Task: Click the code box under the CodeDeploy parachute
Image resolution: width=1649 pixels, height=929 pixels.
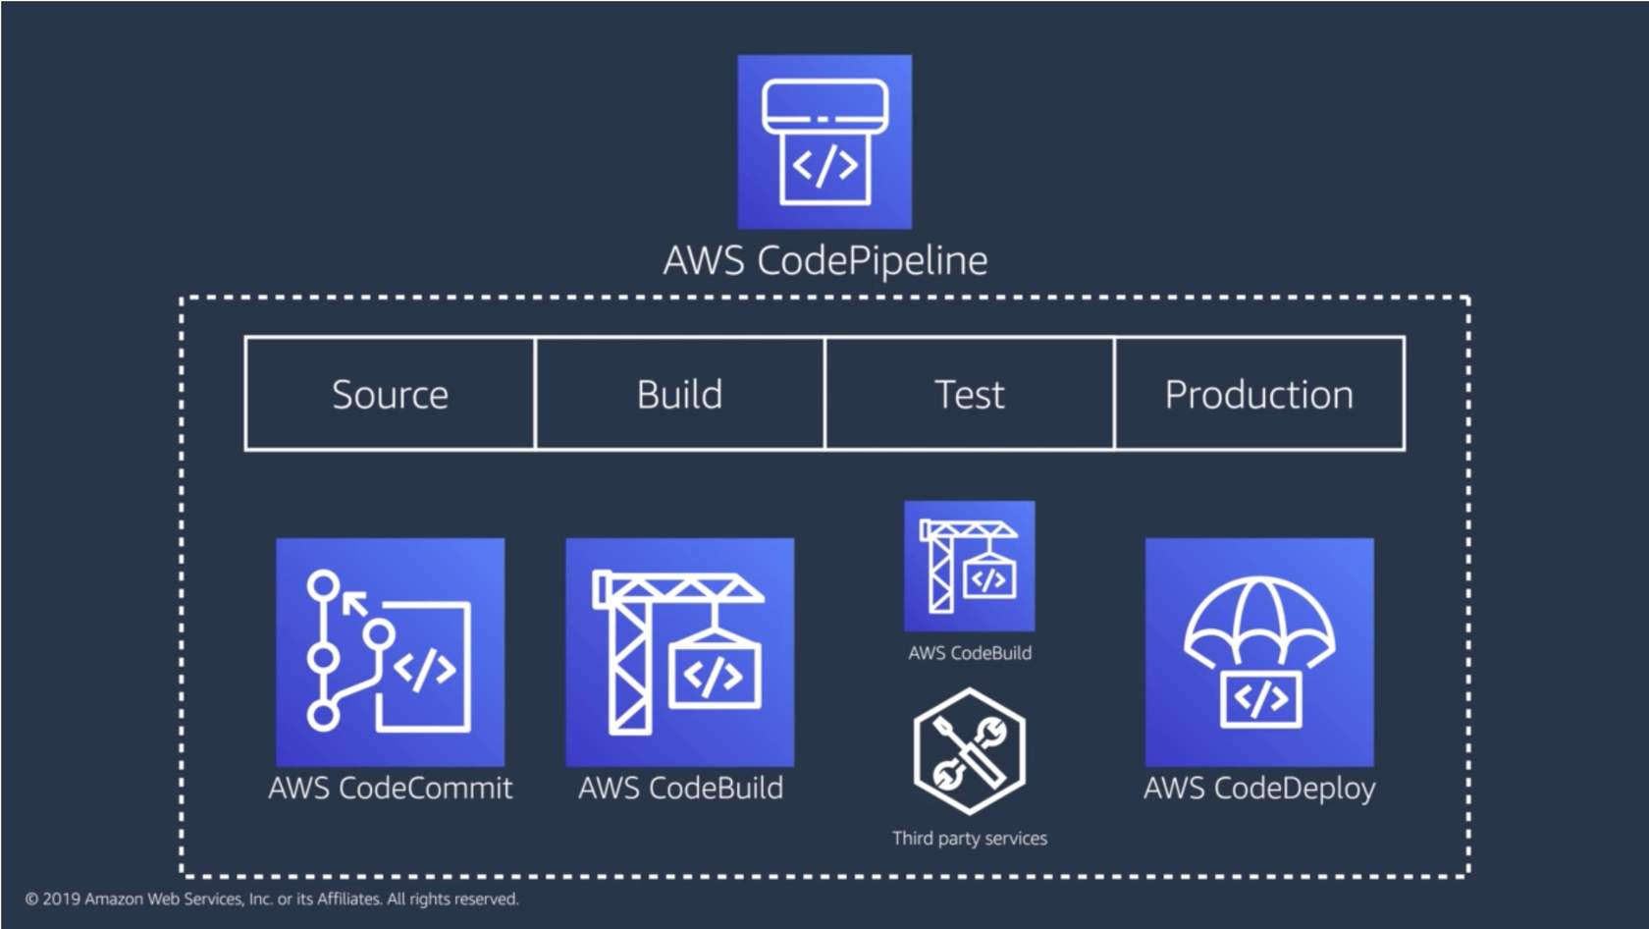Action: 1260,699
